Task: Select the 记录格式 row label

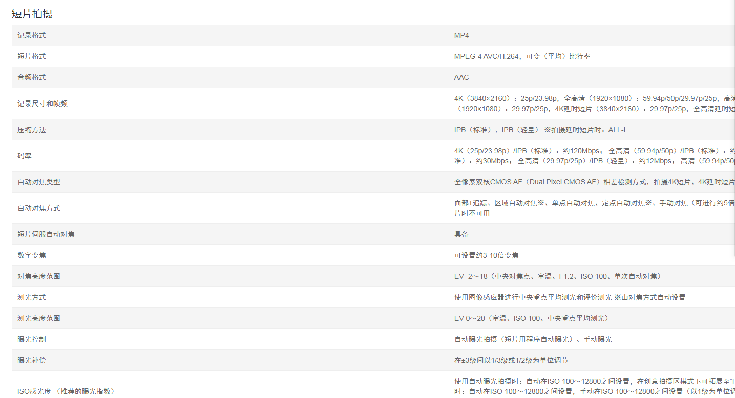Action: pos(32,35)
